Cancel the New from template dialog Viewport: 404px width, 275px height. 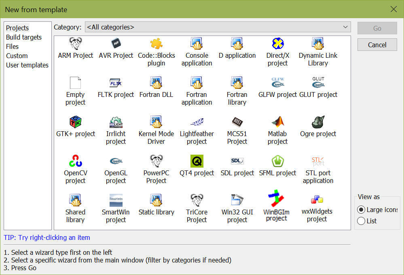pyautogui.click(x=377, y=45)
